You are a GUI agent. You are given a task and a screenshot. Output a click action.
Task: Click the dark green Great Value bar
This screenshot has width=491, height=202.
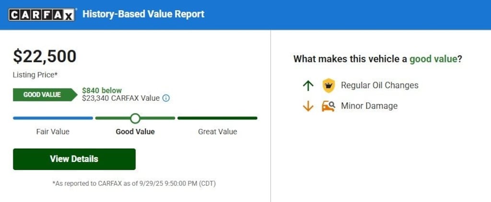[217, 118]
